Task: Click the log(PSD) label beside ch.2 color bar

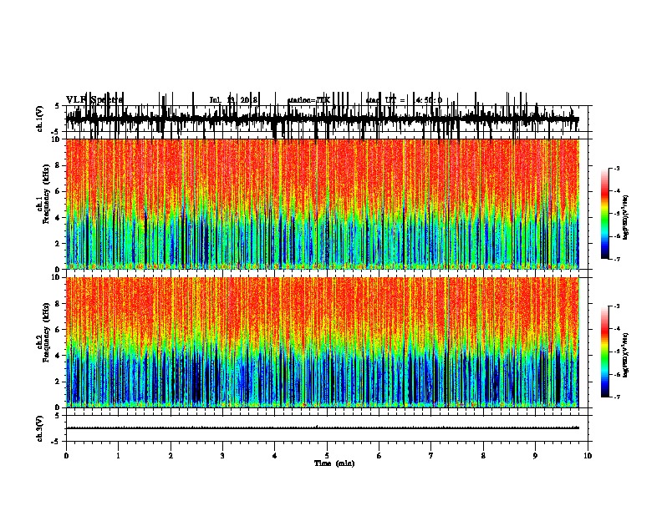Action: 626,354
